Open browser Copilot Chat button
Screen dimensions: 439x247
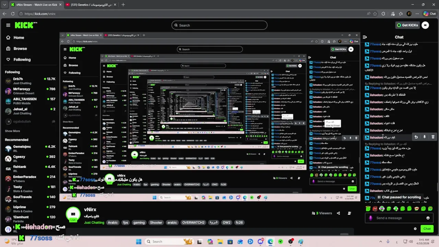point(430,14)
